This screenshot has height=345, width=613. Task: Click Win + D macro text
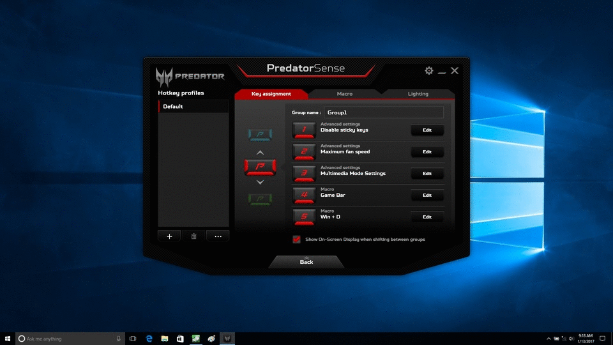330,217
